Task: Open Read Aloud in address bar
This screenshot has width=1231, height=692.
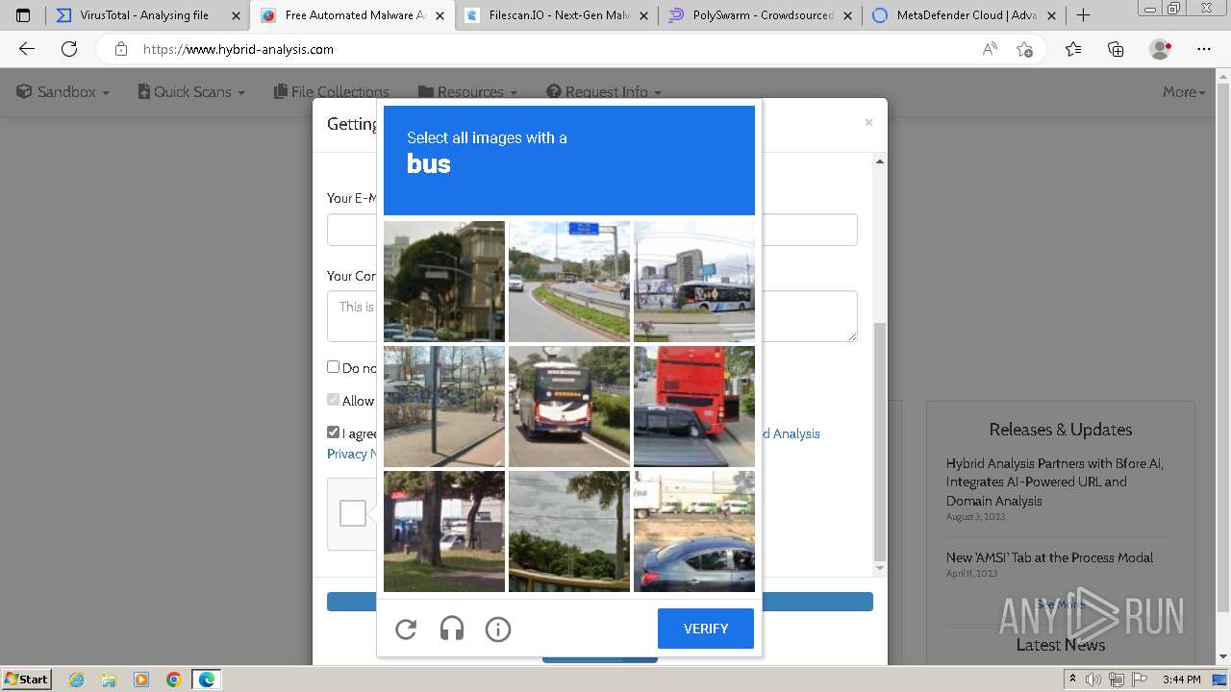Action: (990, 49)
